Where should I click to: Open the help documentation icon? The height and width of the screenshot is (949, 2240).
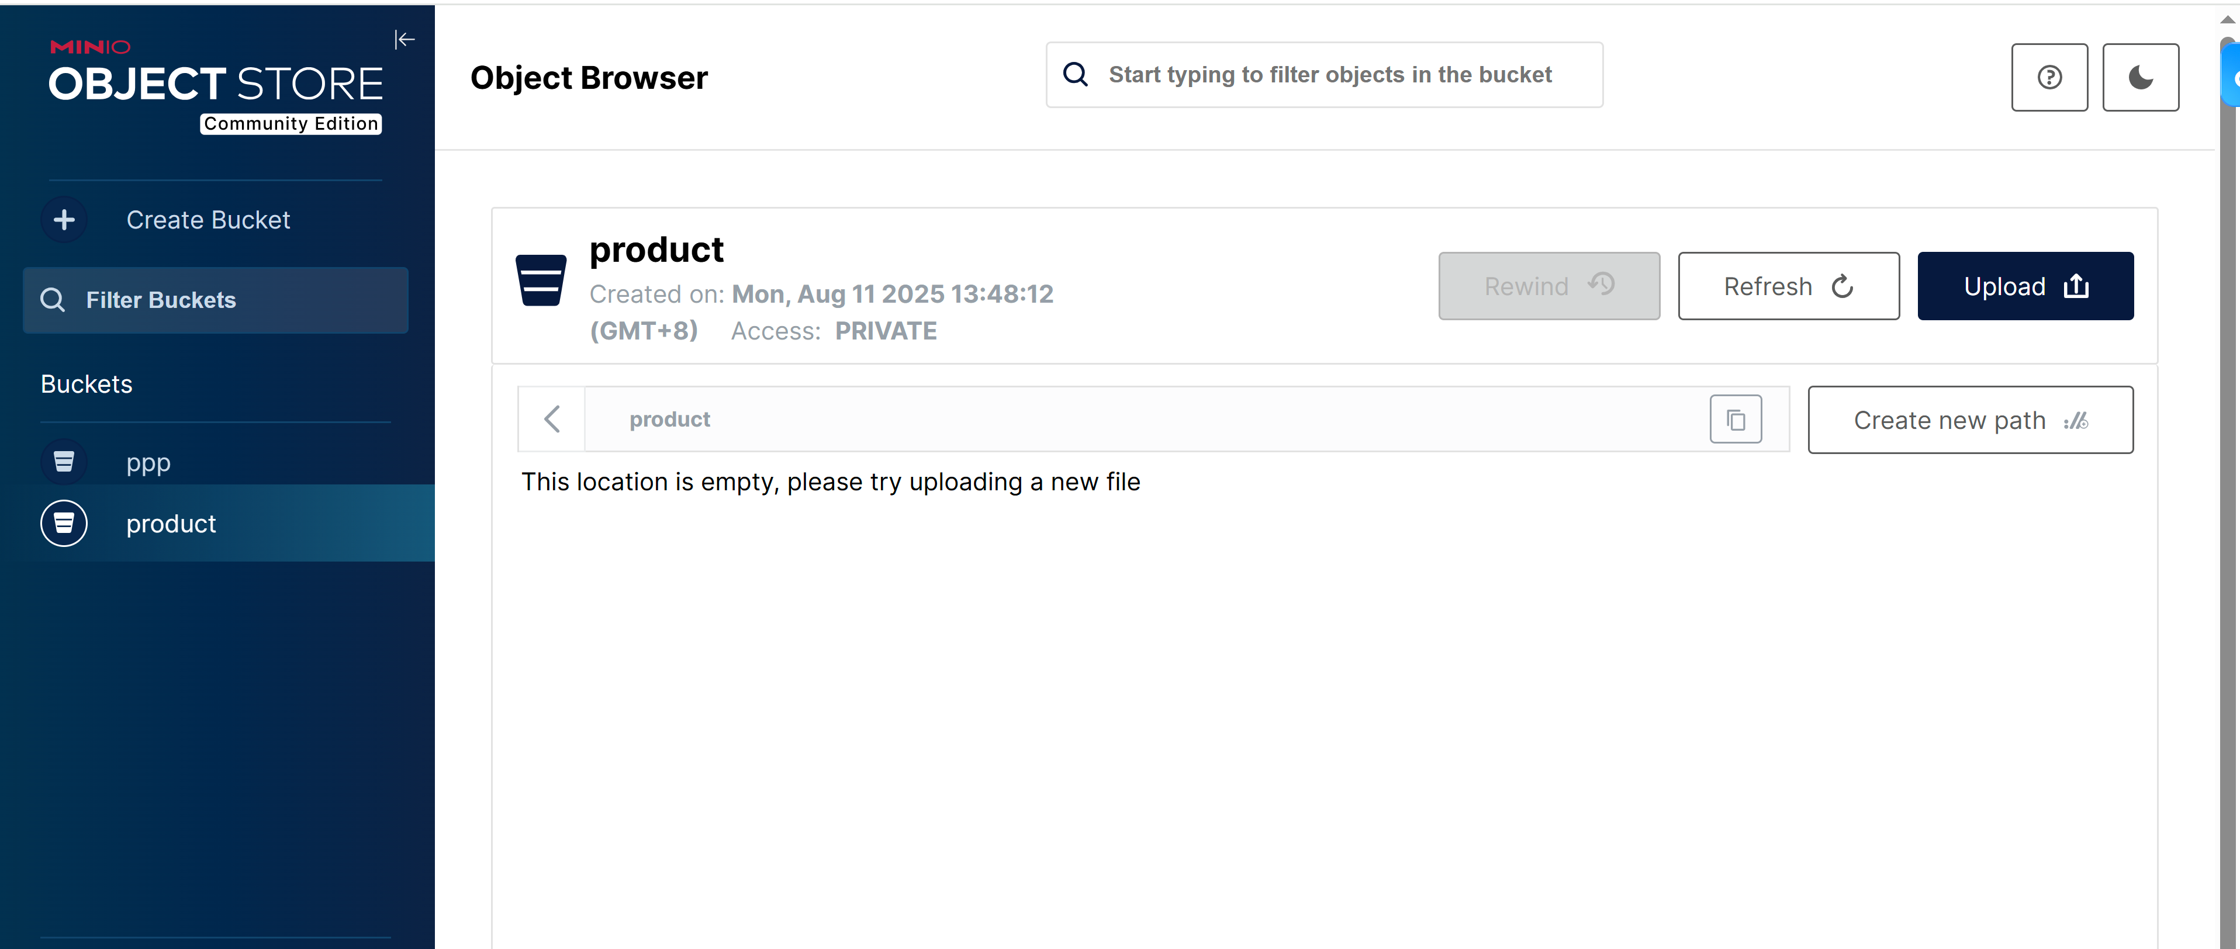pos(2049,77)
